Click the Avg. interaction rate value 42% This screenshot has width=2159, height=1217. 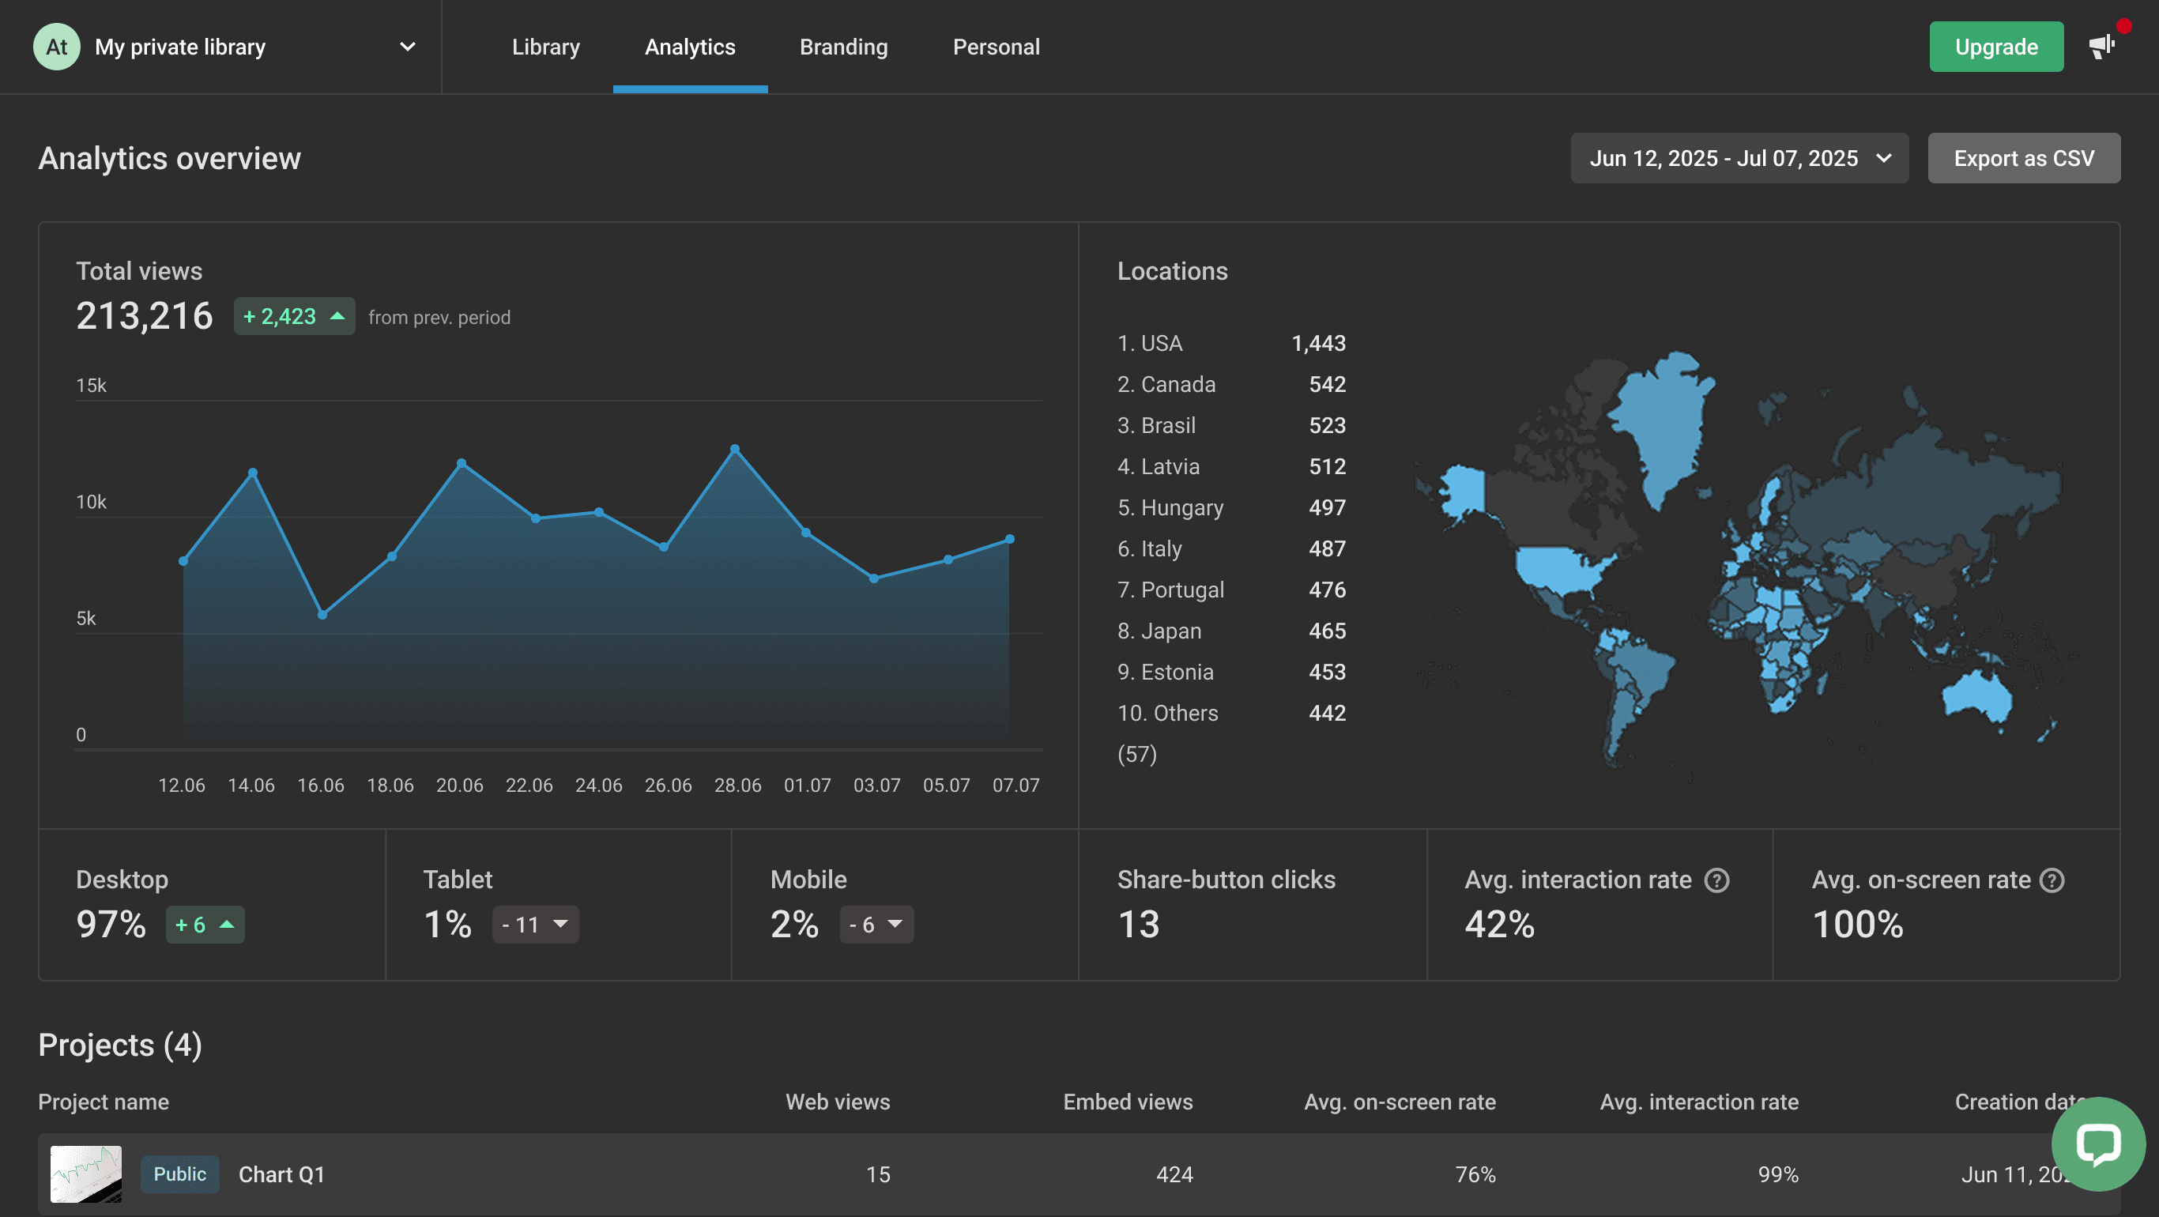click(x=1499, y=925)
